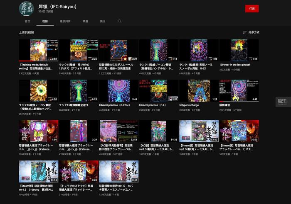This screenshot has height=204, width=291.
Task: Subscribe using the red 订阅 button
Action: [252, 9]
